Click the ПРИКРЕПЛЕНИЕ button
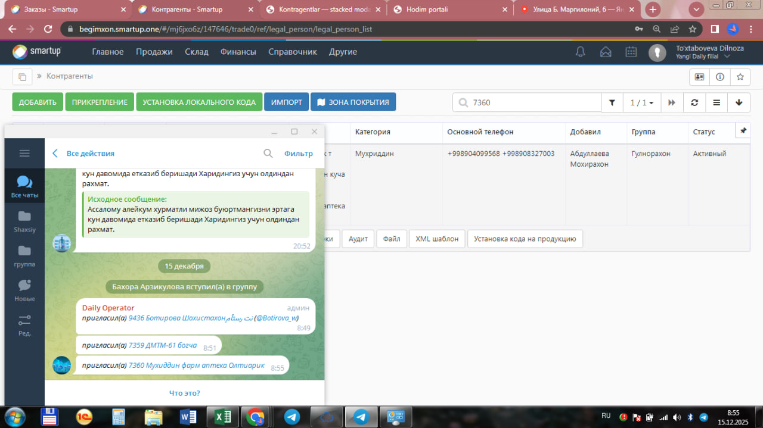Image resolution: width=763 pixels, height=428 pixels. [x=100, y=102]
